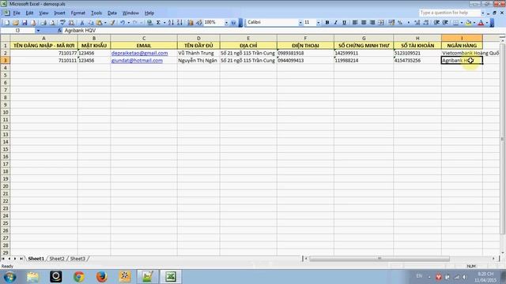The image size is (506, 284).
Task: Switch to the Sheet3 tab
Action: click(77, 259)
